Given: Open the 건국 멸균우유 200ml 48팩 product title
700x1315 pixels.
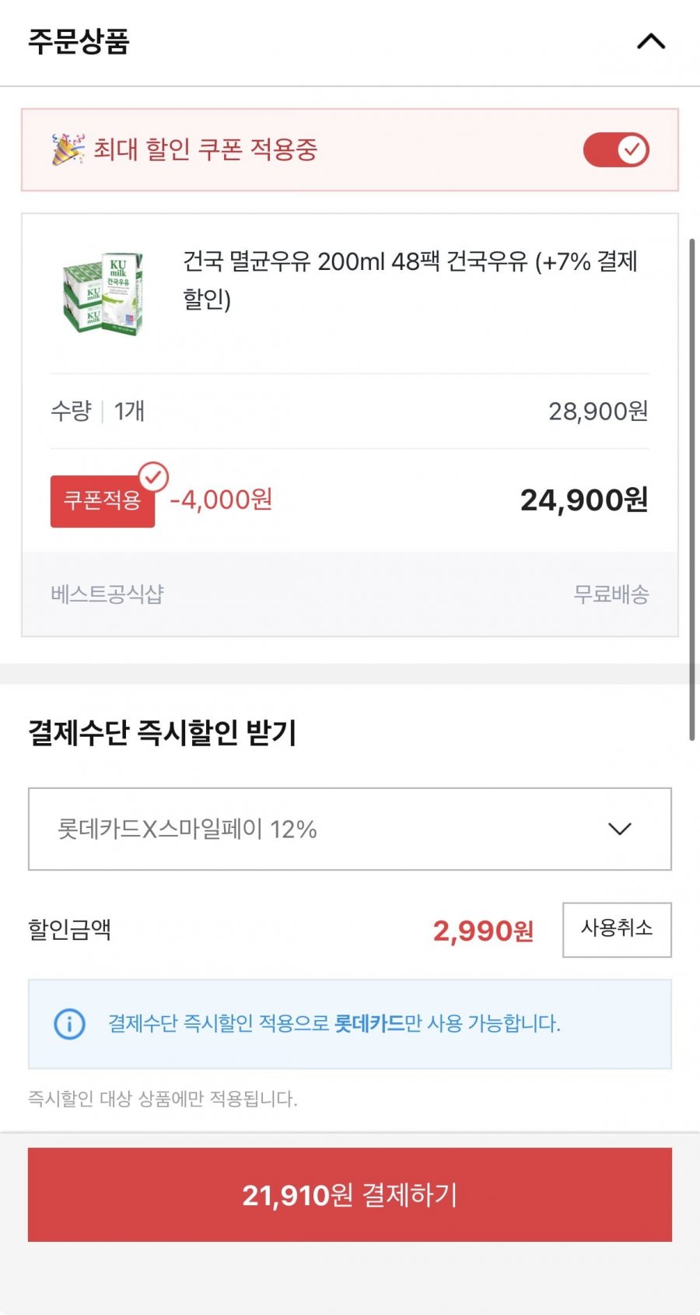Looking at the screenshot, I should 410,280.
